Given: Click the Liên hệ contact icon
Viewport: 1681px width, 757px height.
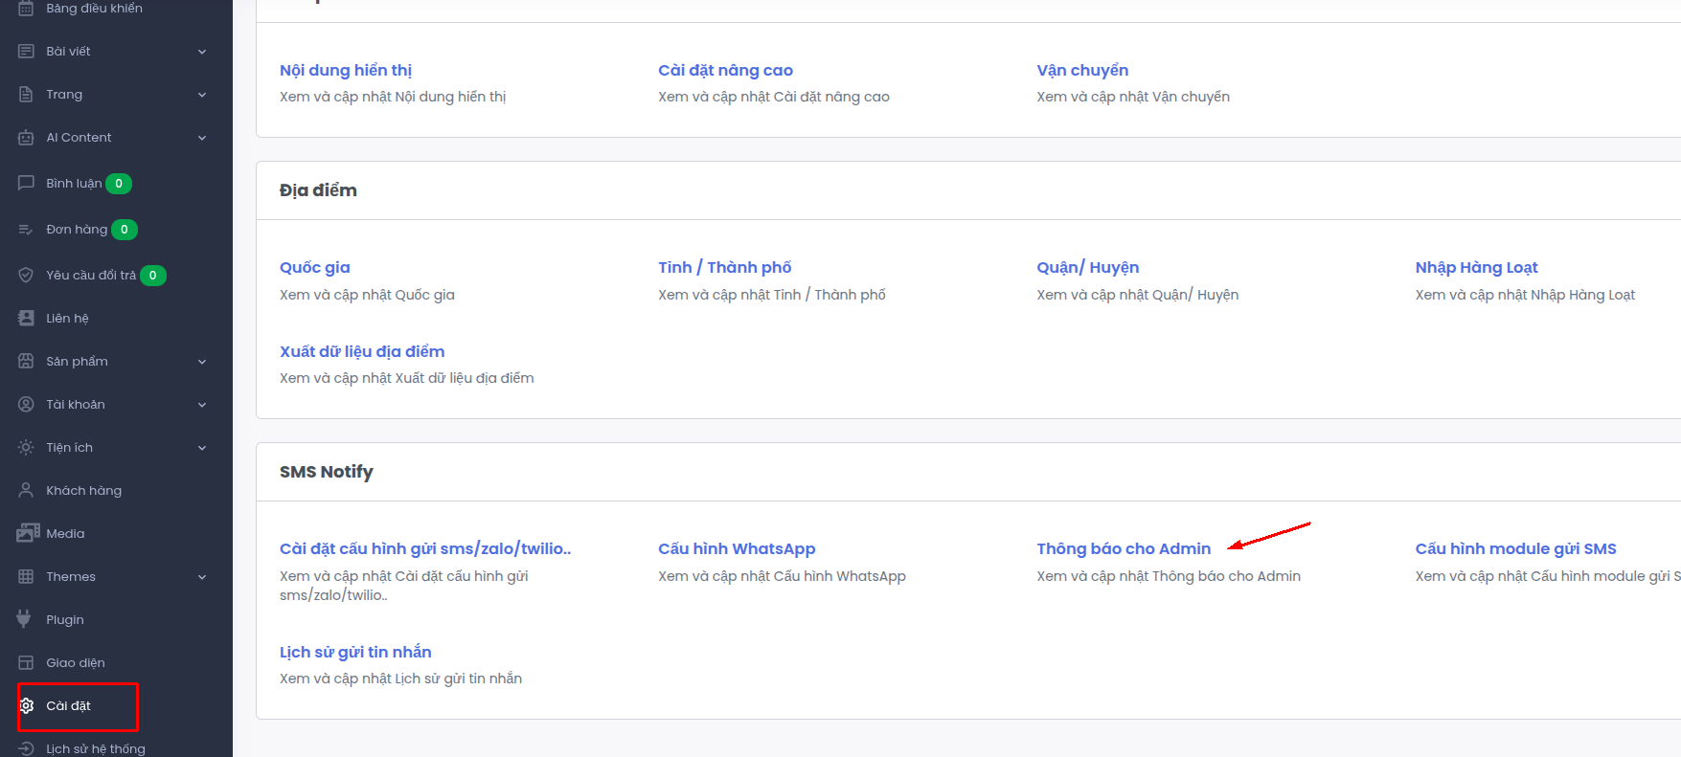Looking at the screenshot, I should click(26, 319).
